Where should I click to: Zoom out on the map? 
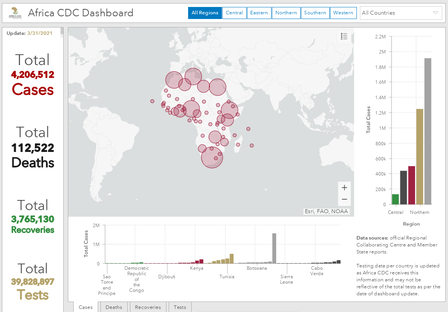pyautogui.click(x=344, y=200)
